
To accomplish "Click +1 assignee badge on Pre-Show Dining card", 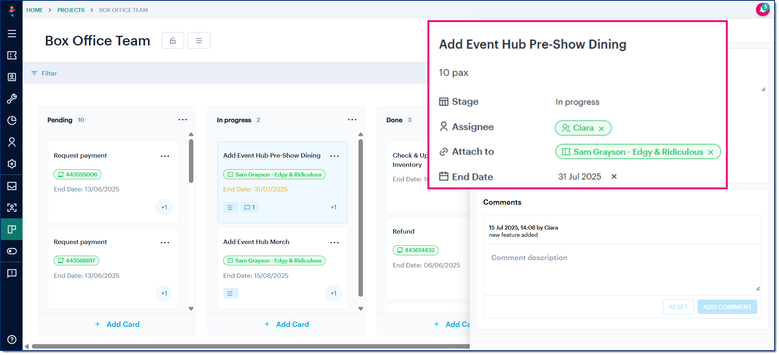I will [334, 207].
